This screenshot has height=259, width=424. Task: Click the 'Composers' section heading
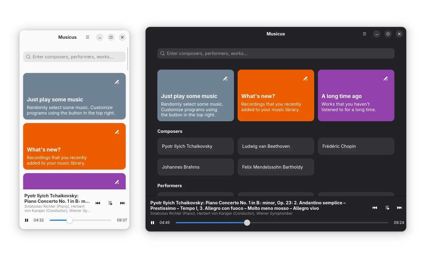170,131
